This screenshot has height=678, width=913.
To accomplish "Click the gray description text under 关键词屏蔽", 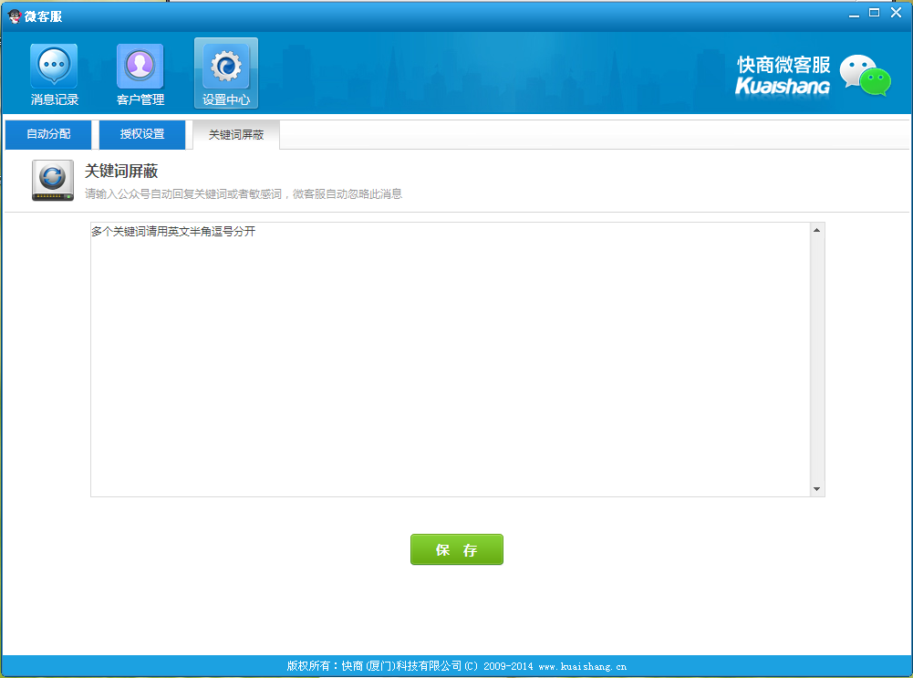I will (243, 193).
